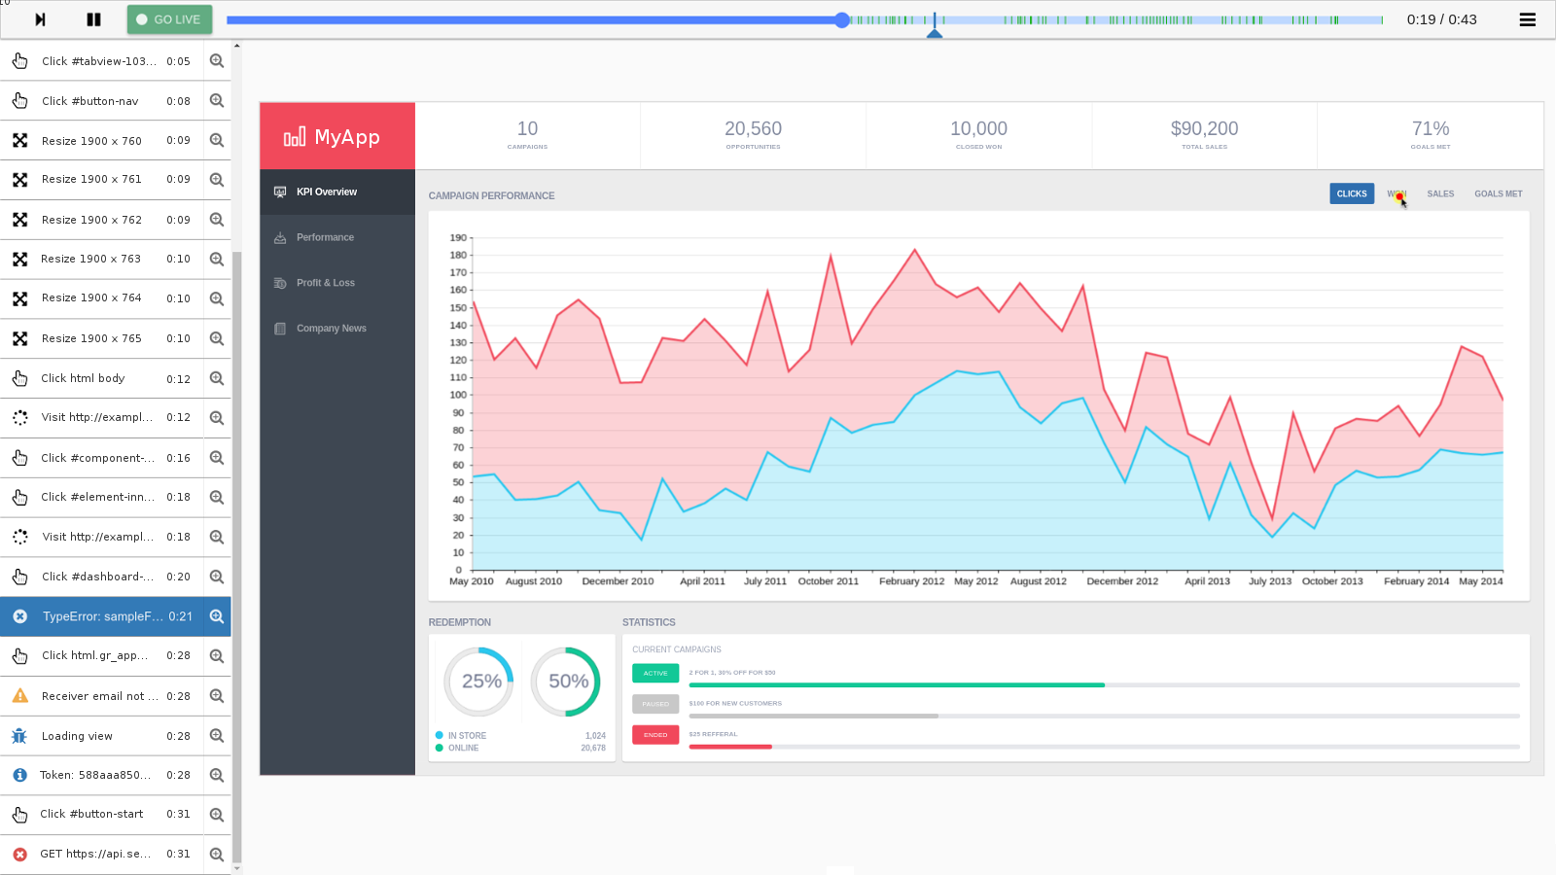
Task: Select the CLICKS chart toggle
Action: pos(1351,193)
